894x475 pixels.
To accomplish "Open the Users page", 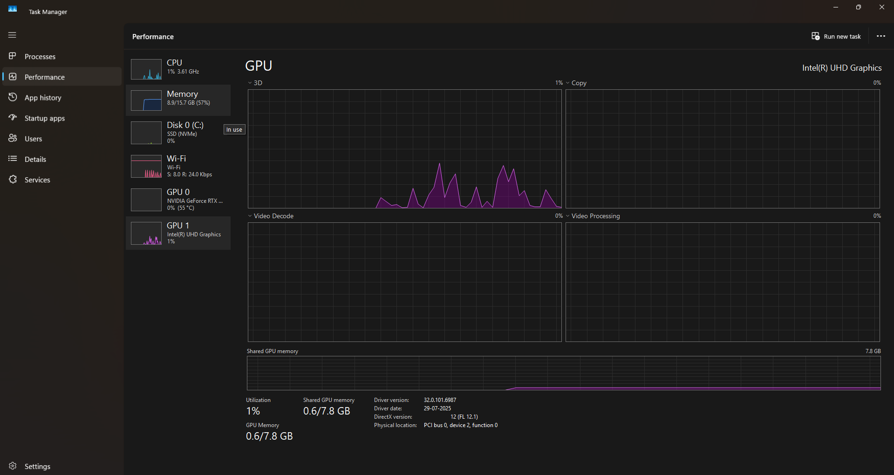I will pos(62,139).
